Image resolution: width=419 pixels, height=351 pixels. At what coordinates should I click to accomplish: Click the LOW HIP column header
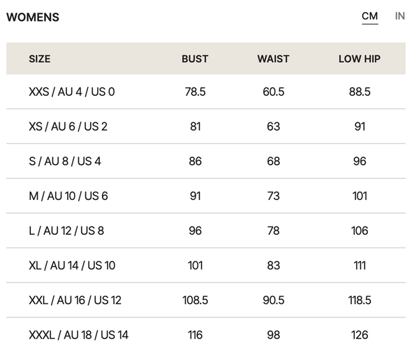pyautogui.click(x=360, y=59)
